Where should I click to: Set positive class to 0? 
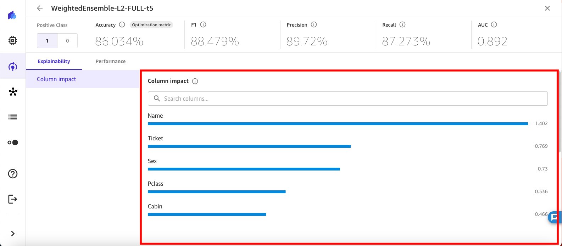pos(67,41)
